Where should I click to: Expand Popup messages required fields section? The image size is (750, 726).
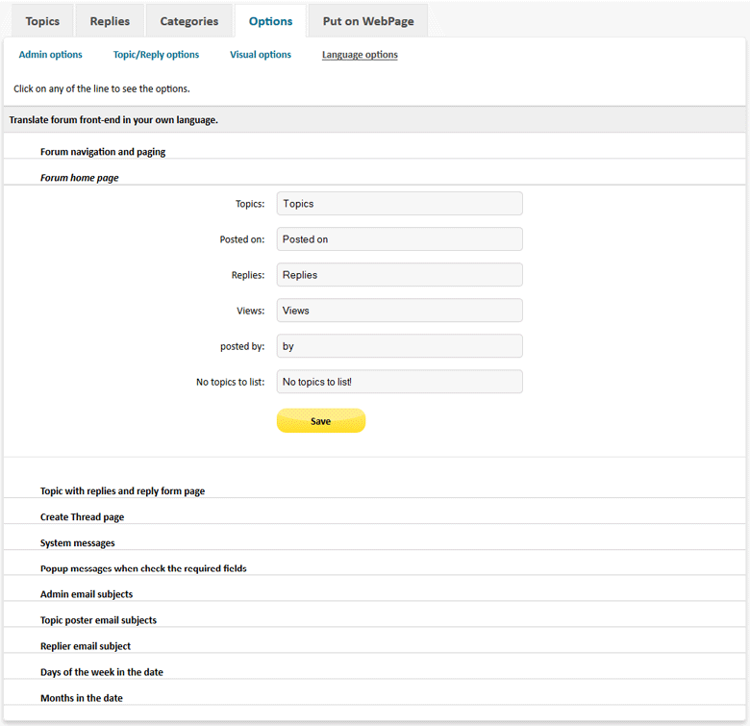[143, 568]
